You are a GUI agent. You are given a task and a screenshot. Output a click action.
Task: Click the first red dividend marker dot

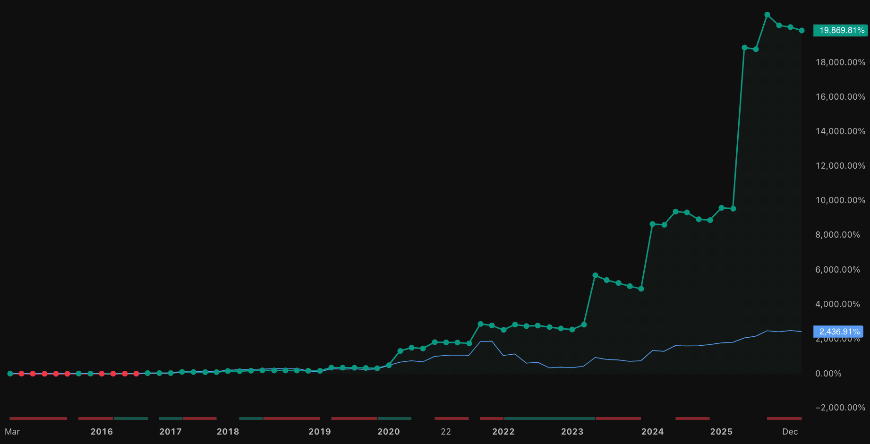(21, 374)
